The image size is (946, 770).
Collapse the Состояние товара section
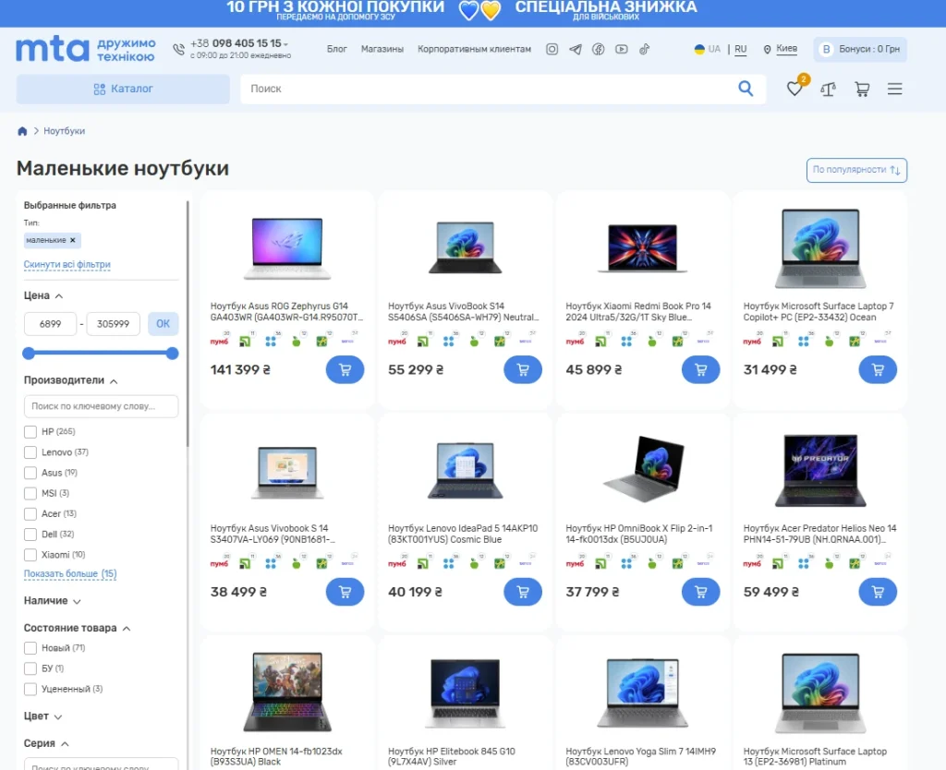click(x=127, y=629)
